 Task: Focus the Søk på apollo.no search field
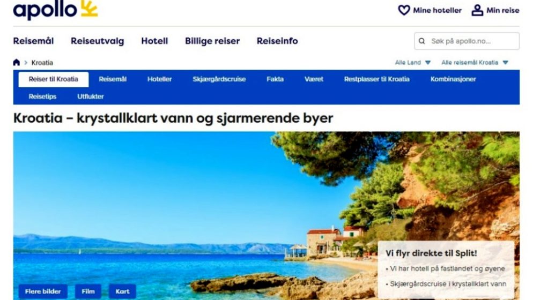(x=467, y=41)
